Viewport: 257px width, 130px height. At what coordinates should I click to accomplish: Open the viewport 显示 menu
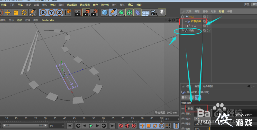coord(11,20)
